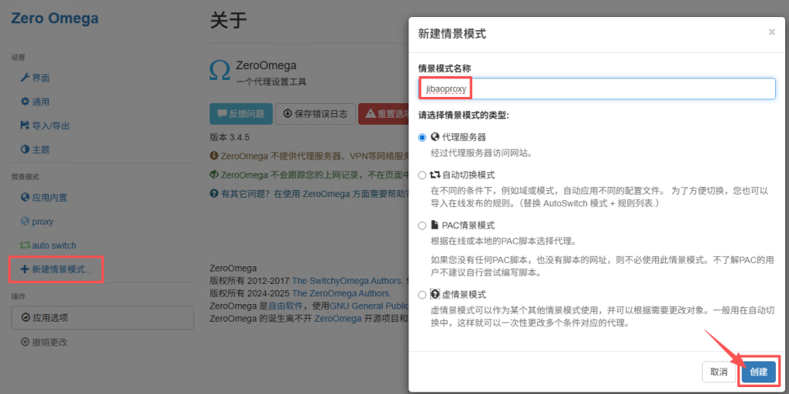Click the gear icon beside 通用
789x394 pixels.
click(25, 102)
